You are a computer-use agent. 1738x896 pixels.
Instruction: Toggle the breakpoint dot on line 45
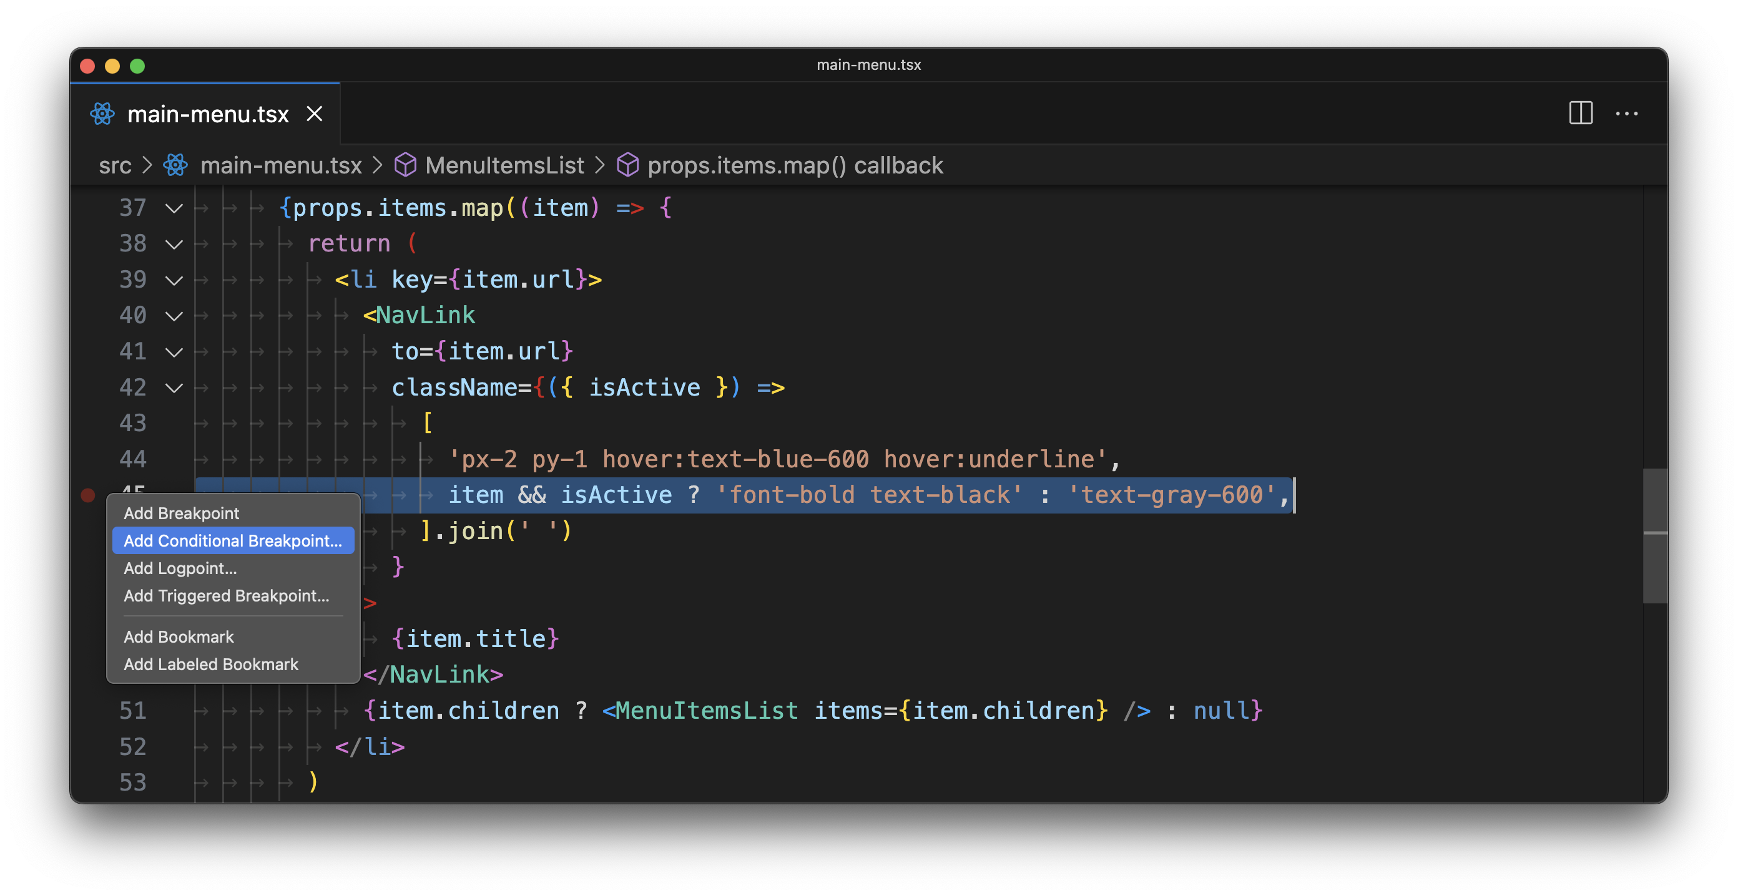point(89,495)
